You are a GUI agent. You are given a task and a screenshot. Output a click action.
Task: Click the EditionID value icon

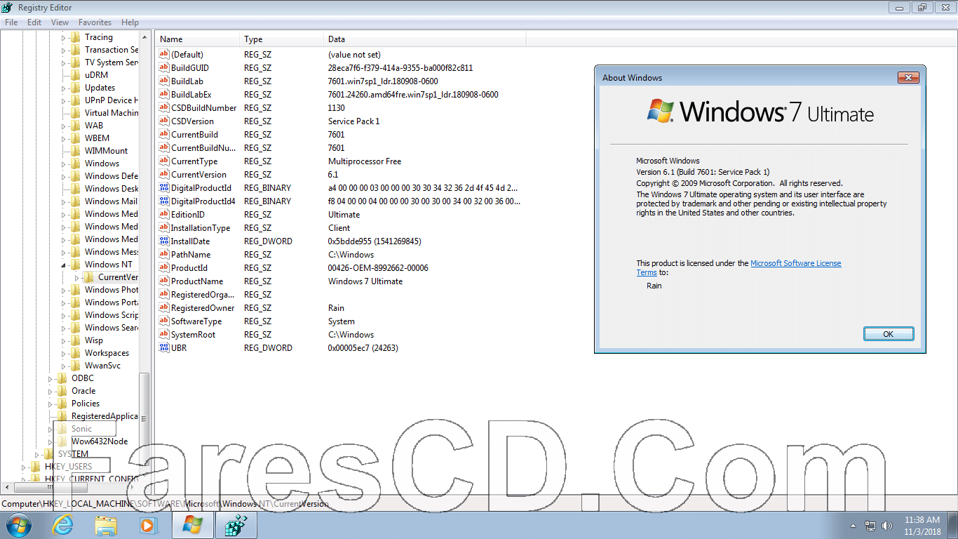[x=163, y=215]
